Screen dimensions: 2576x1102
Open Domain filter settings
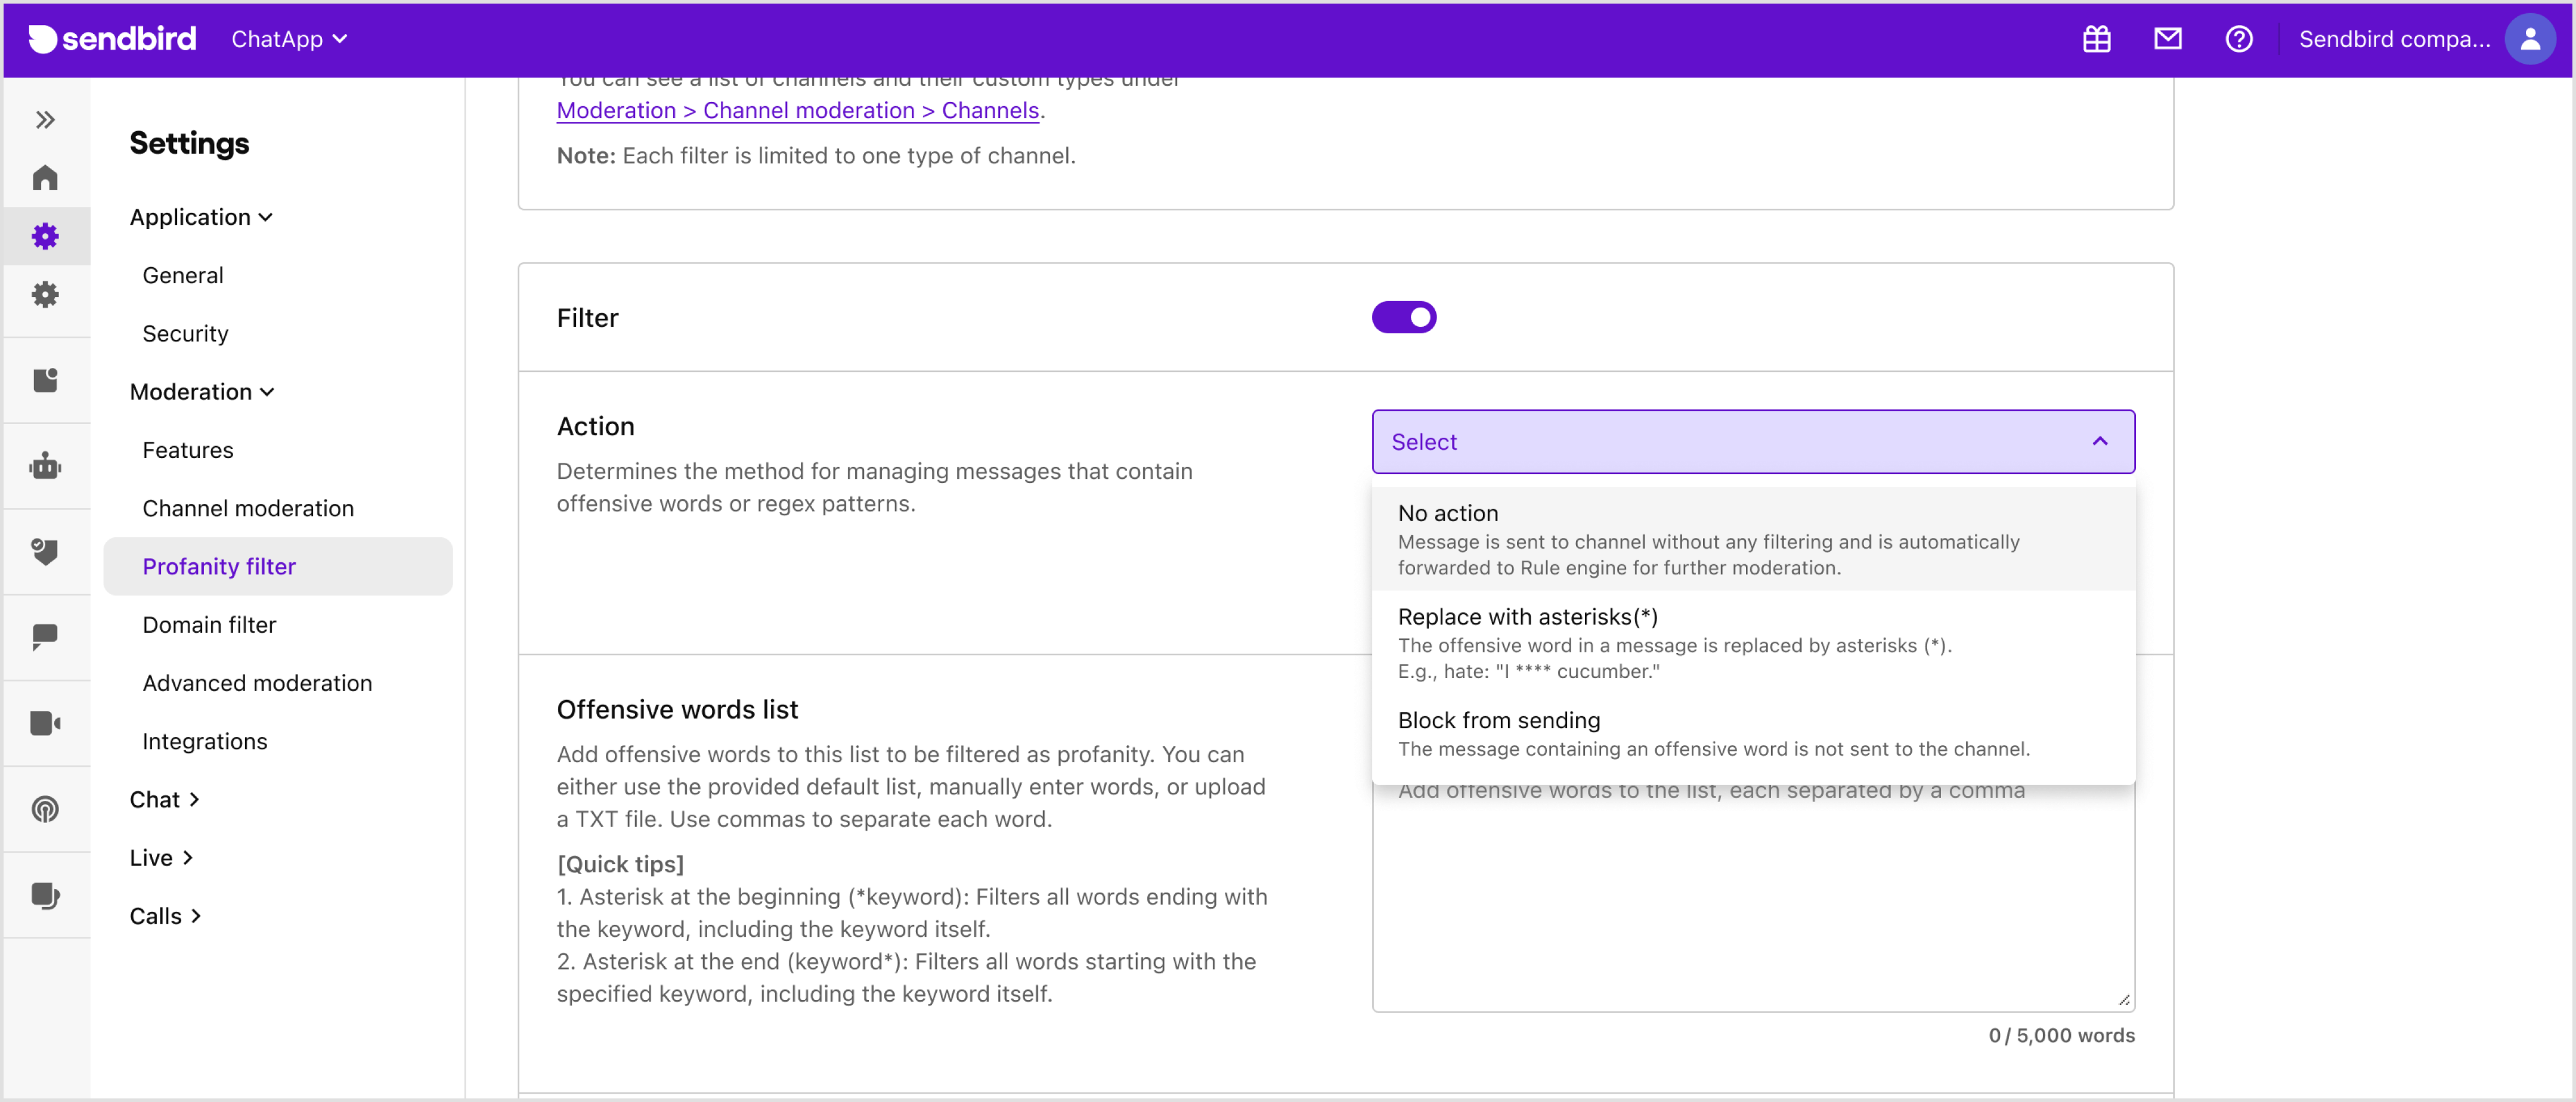(209, 624)
